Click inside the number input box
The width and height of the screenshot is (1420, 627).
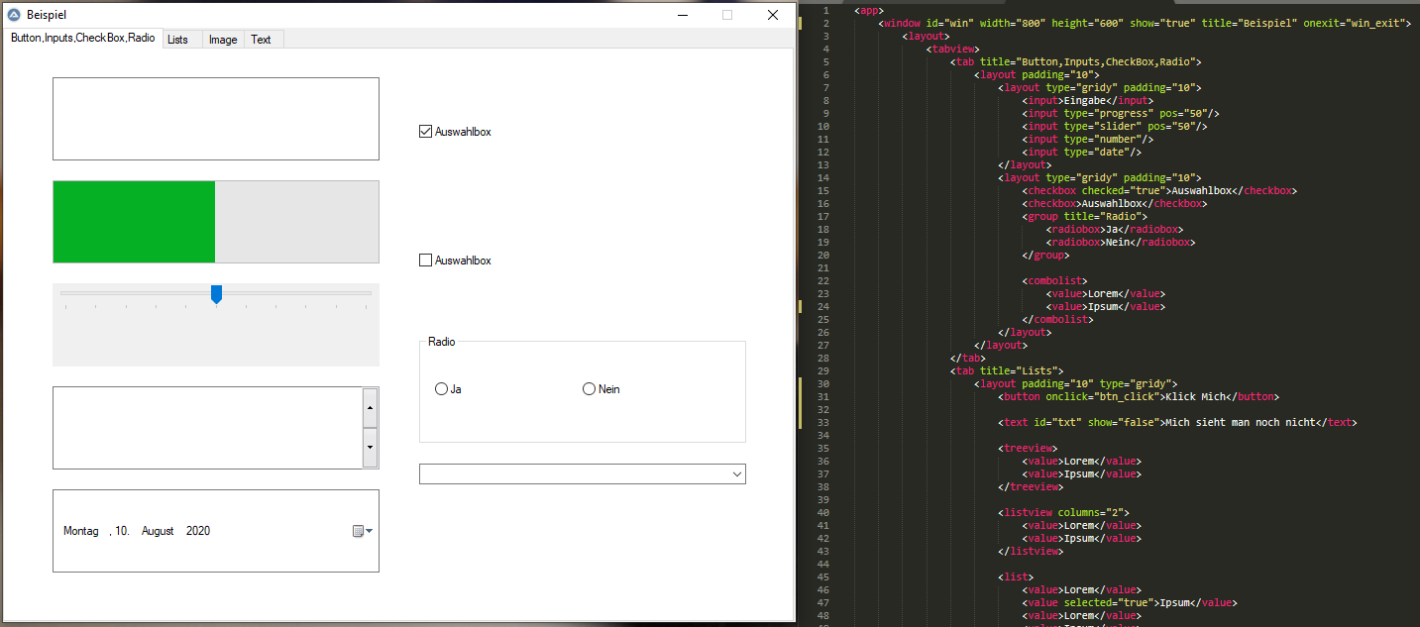coord(208,428)
